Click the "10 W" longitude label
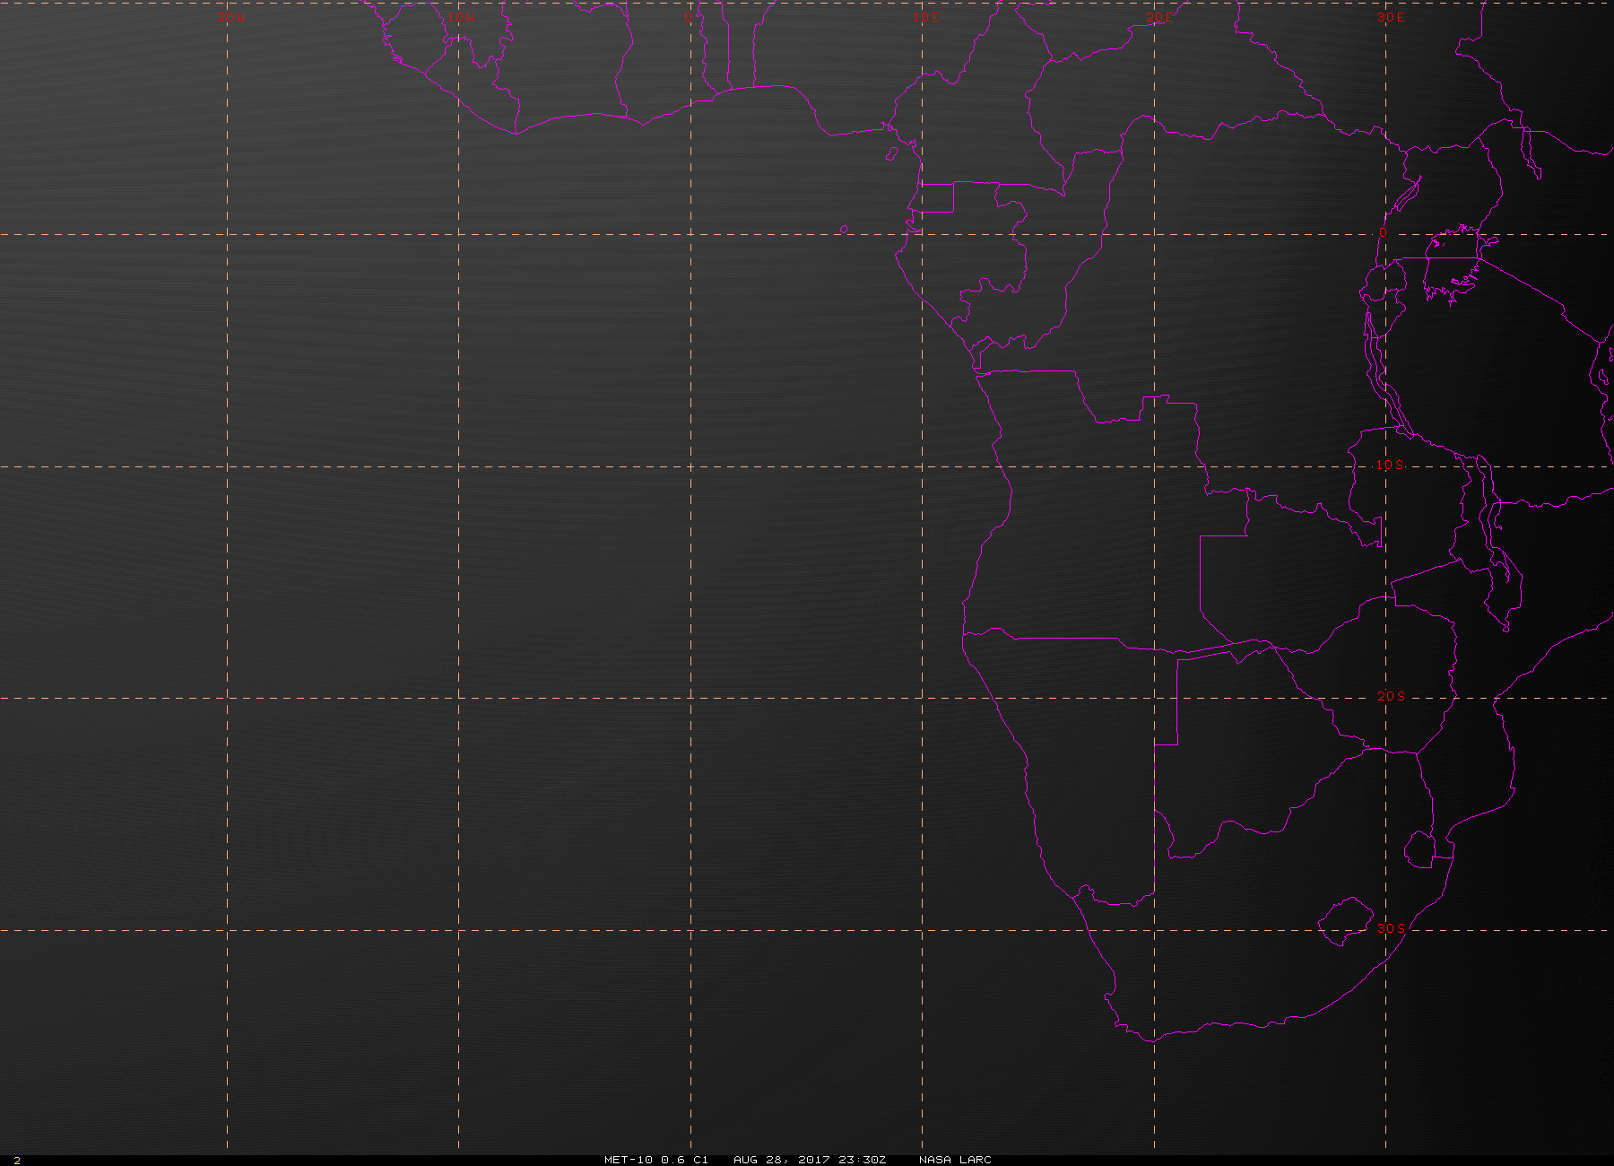The image size is (1614, 1166). coord(461,17)
